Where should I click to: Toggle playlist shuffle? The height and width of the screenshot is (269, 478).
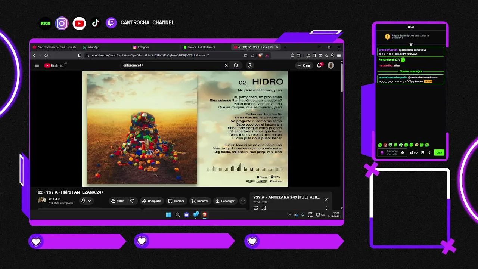(264, 208)
